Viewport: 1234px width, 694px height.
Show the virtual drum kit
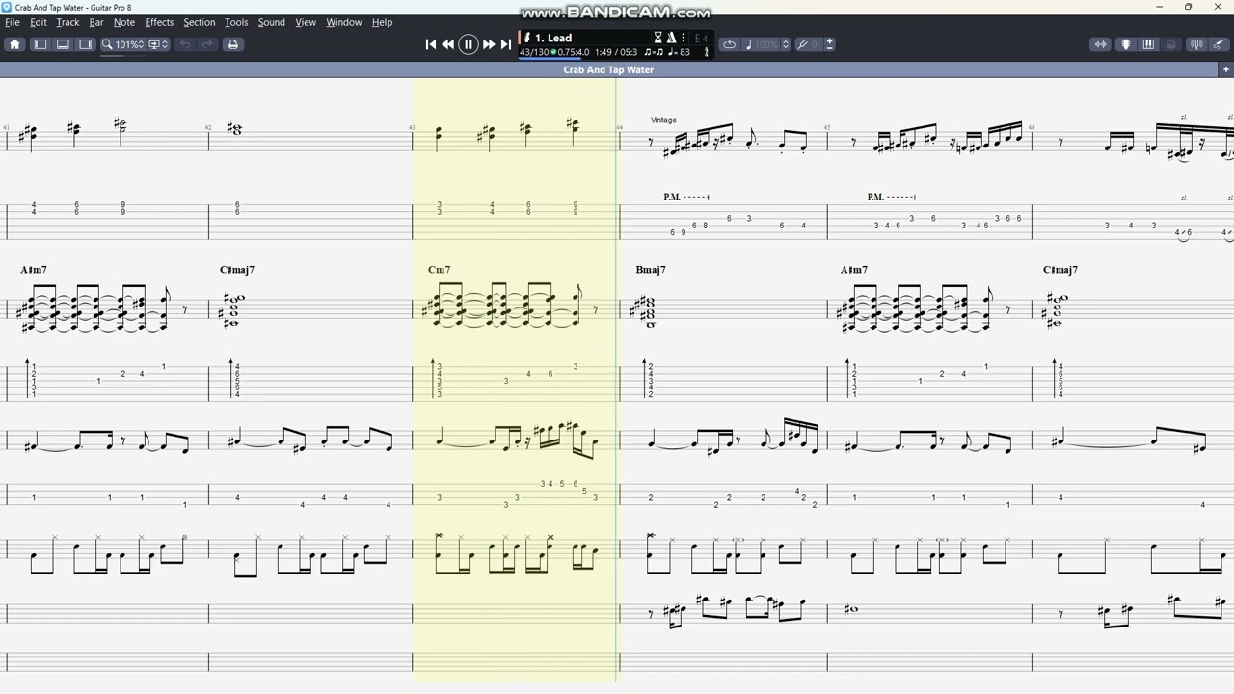point(1171,44)
